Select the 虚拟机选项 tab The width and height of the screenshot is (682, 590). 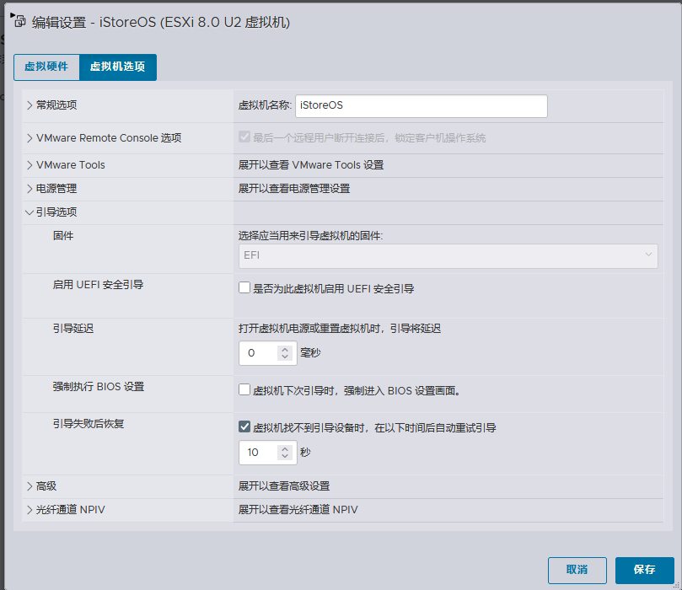click(117, 67)
